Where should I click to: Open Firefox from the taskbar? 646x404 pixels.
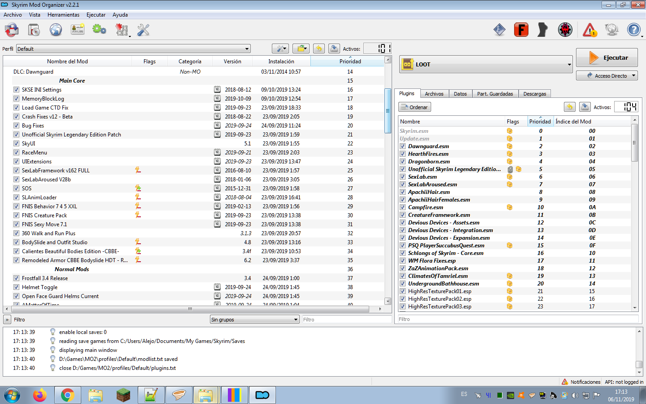click(39, 395)
